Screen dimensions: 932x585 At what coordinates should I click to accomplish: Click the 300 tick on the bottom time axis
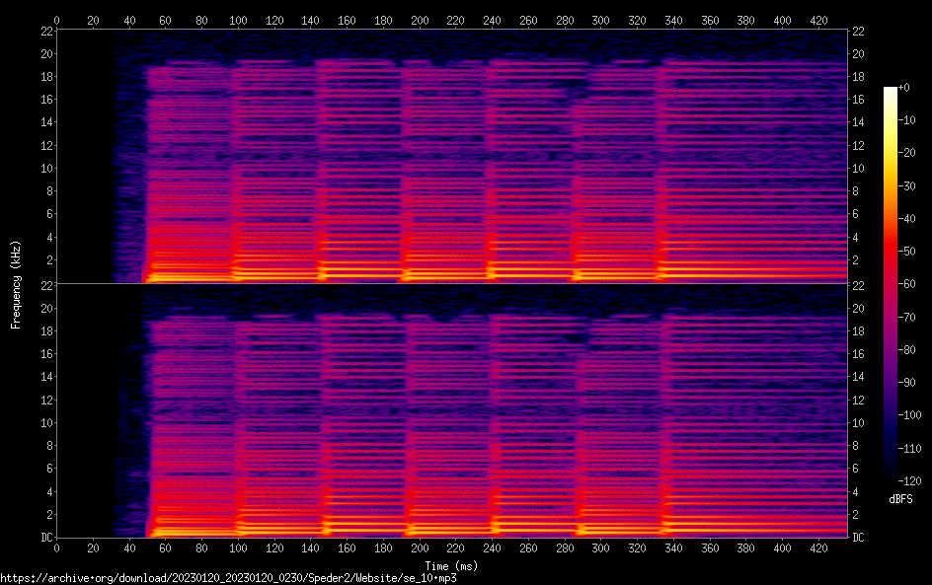(x=601, y=548)
